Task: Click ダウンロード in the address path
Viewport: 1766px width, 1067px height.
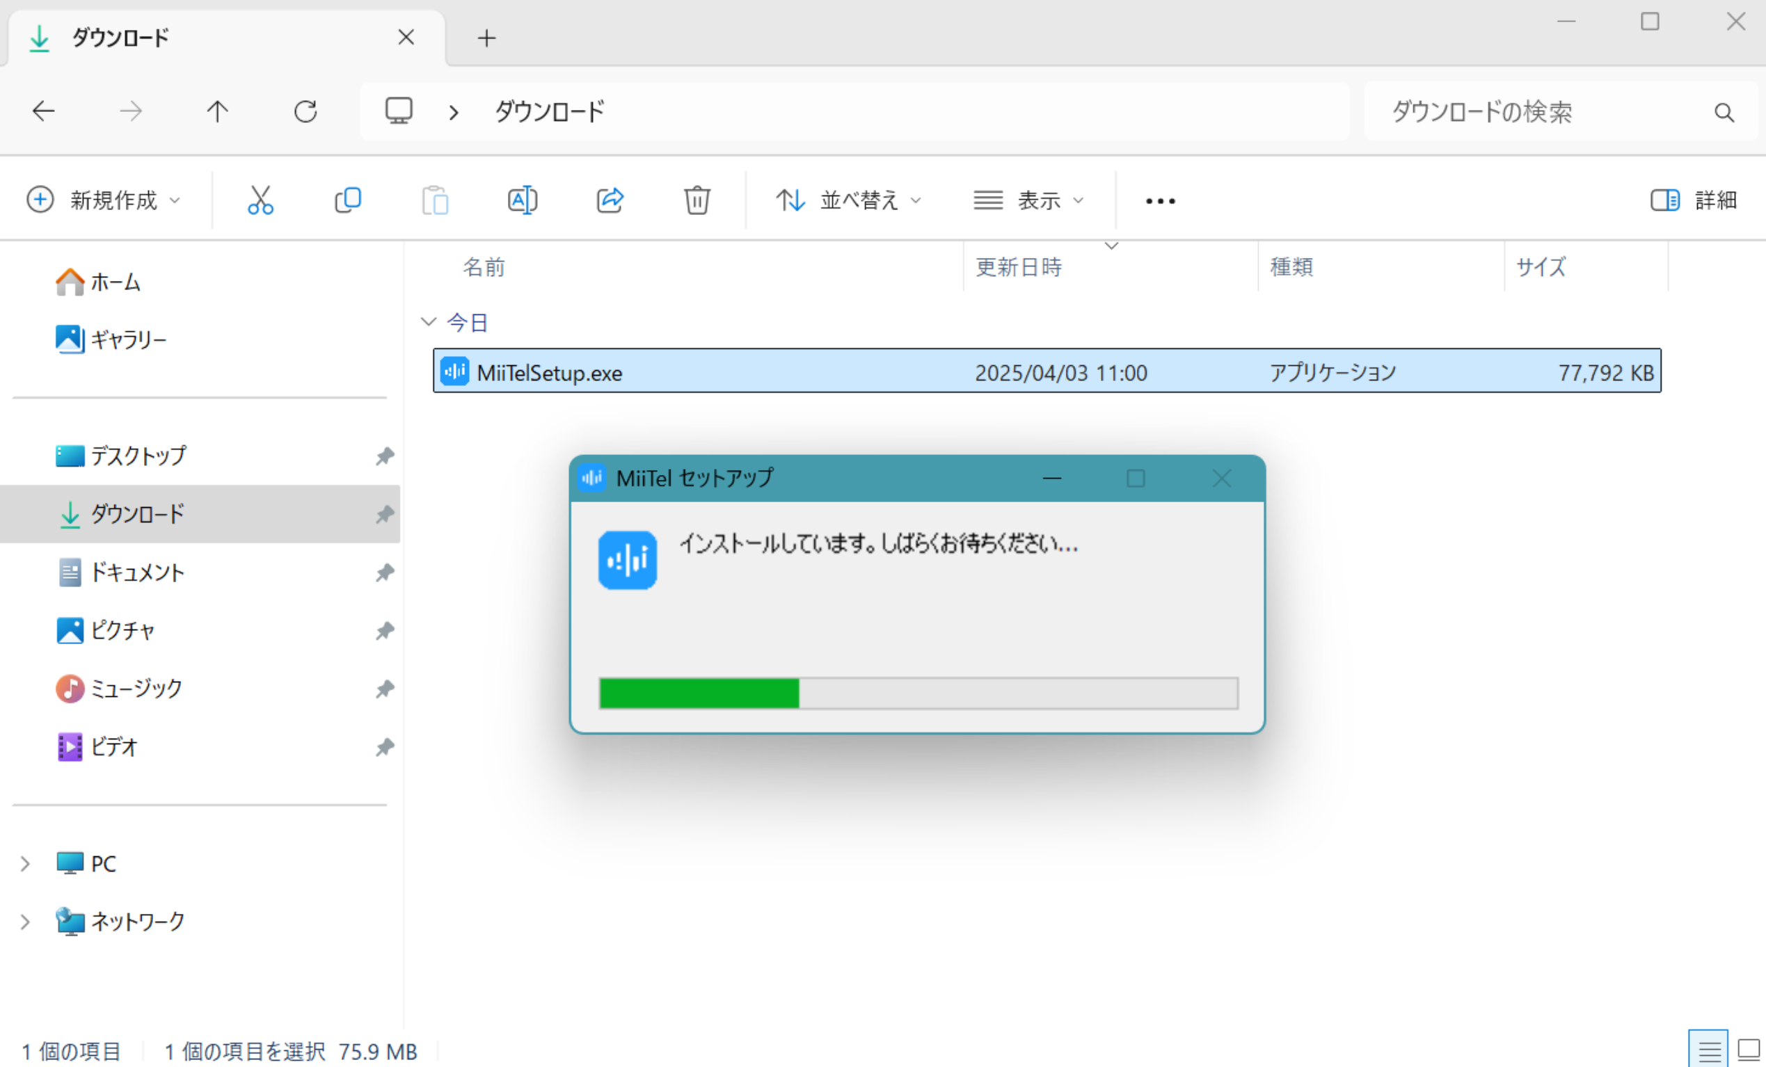Action: 550,112
